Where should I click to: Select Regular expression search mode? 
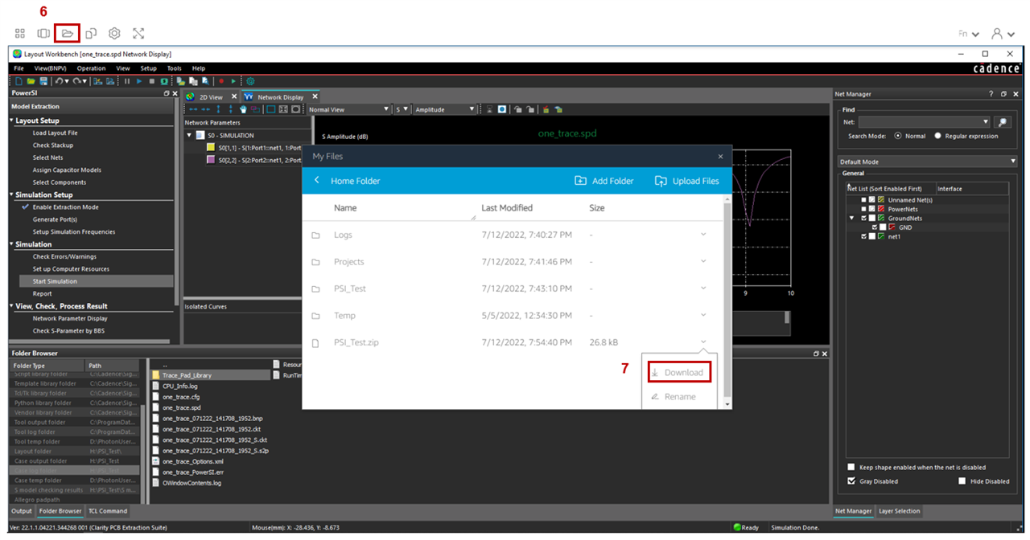click(x=937, y=136)
